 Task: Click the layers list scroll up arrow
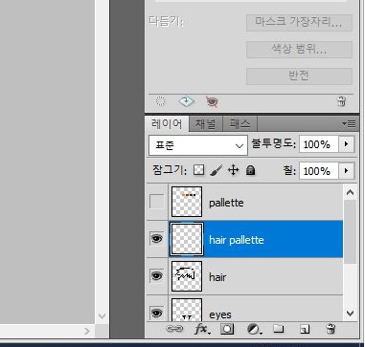click(350, 192)
